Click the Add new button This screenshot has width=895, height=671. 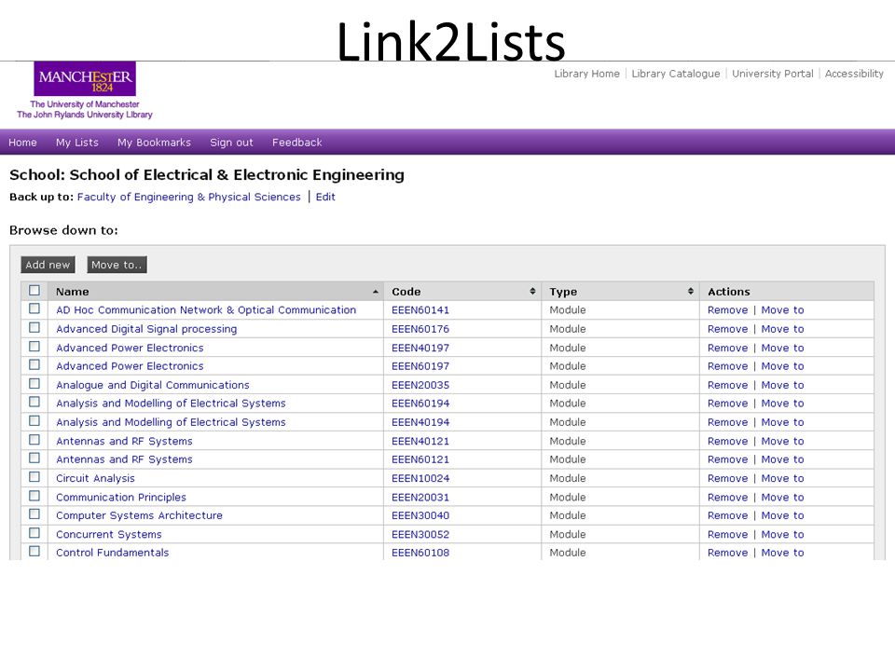(48, 265)
